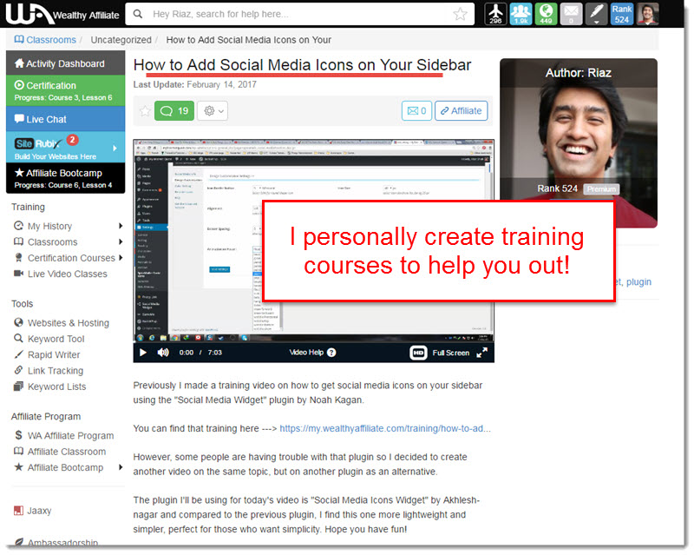
Task: Open Rapid Writer tool link
Action: pos(54,354)
